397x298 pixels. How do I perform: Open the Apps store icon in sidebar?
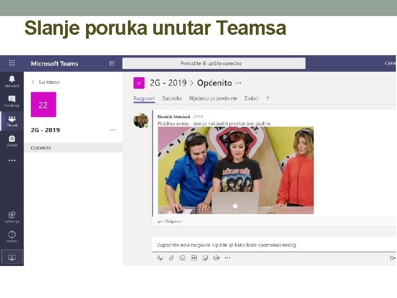click(x=12, y=217)
